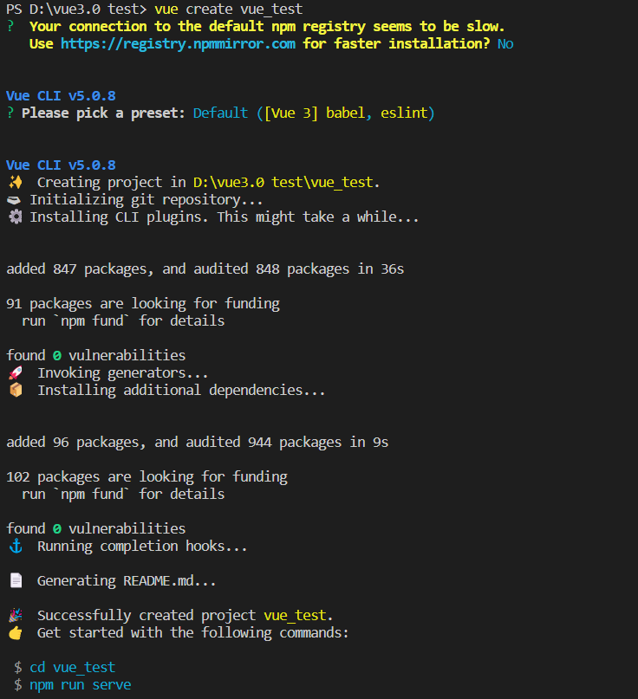Click the 'npm run serve' command
Viewport: 638px width, 699px height.
81,685
